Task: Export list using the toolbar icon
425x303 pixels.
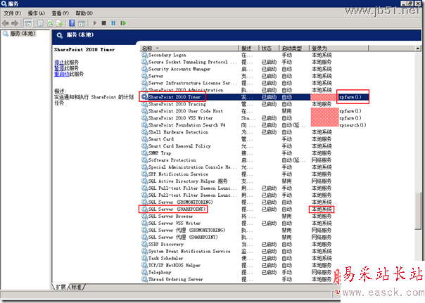Action: click(59, 23)
